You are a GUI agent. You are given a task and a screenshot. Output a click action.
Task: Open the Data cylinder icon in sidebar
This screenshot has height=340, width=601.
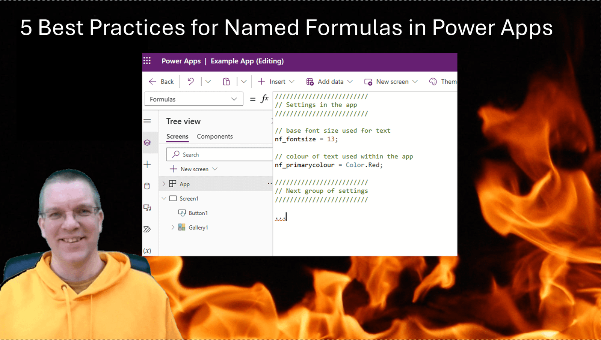point(147,186)
